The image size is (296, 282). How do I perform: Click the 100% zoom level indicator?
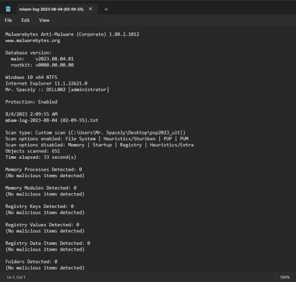point(285,277)
